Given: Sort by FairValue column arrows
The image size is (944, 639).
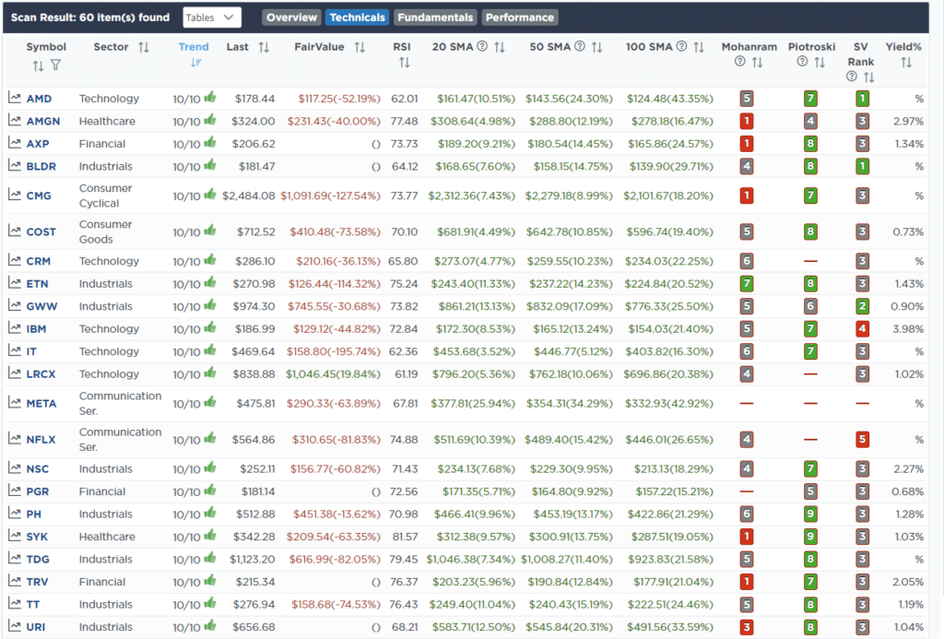Looking at the screenshot, I should tap(360, 47).
